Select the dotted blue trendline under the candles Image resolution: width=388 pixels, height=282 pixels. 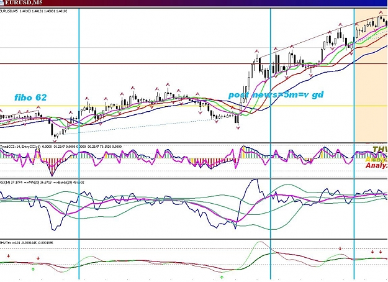[x=138, y=127]
